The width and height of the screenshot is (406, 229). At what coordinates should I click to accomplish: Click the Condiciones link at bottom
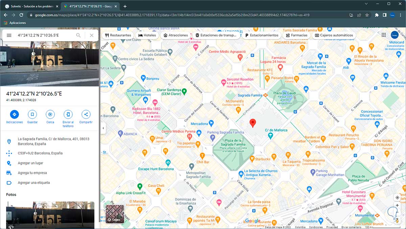click(316, 227)
